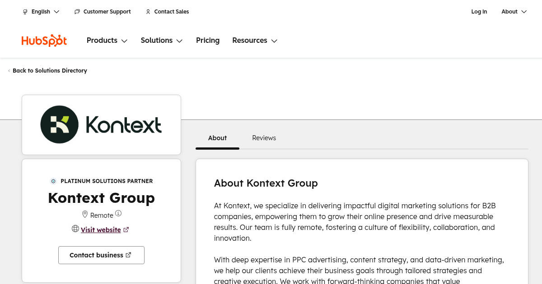Click the HubSpot logo
The width and height of the screenshot is (542, 284).
[x=44, y=41]
